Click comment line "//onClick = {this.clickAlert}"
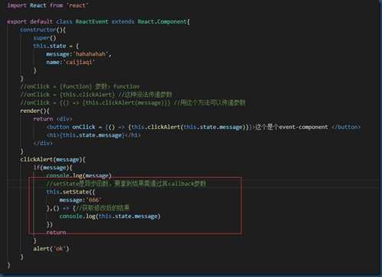The width and height of the screenshot is (382, 277). (x=96, y=95)
